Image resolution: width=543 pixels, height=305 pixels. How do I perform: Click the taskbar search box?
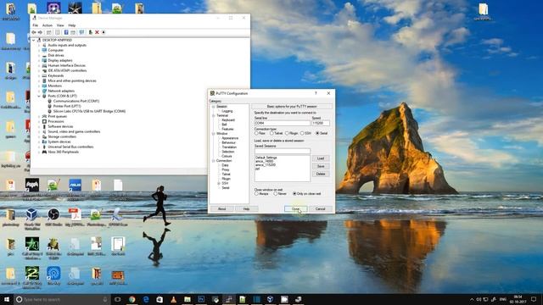point(62,299)
